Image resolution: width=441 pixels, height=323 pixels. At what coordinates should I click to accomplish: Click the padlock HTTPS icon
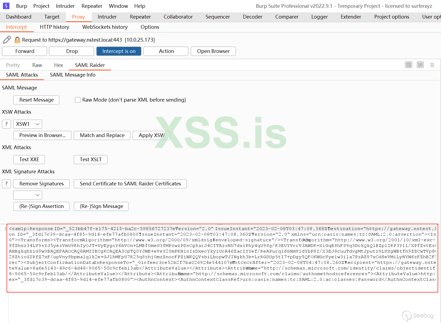click(17, 40)
